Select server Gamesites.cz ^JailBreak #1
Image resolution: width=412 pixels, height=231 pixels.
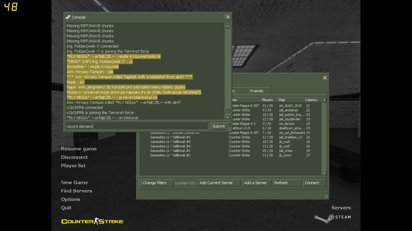(x=230, y=151)
